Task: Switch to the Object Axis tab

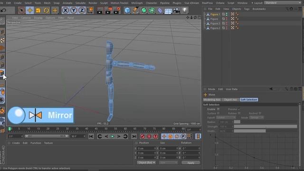Action: pyautogui.click(x=230, y=100)
